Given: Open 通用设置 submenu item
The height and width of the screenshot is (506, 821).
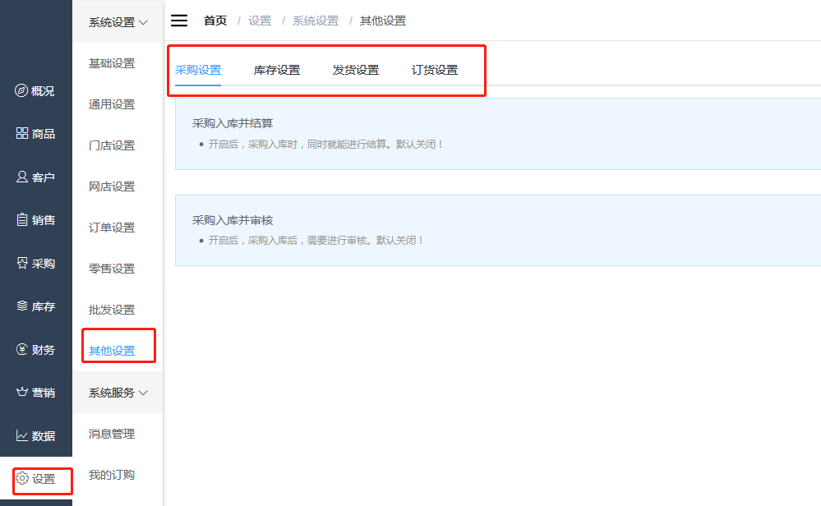Looking at the screenshot, I should (112, 104).
